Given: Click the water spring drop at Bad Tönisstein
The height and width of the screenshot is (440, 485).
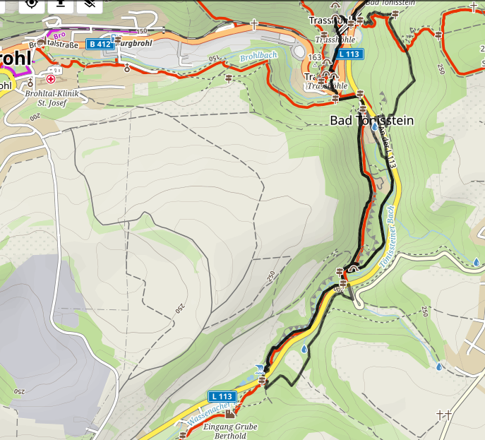Looking at the screenshot, I should click(375, 127).
